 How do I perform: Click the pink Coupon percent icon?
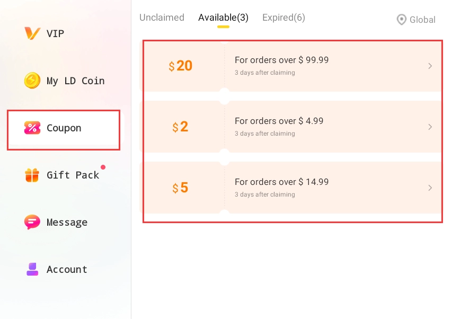(x=32, y=128)
